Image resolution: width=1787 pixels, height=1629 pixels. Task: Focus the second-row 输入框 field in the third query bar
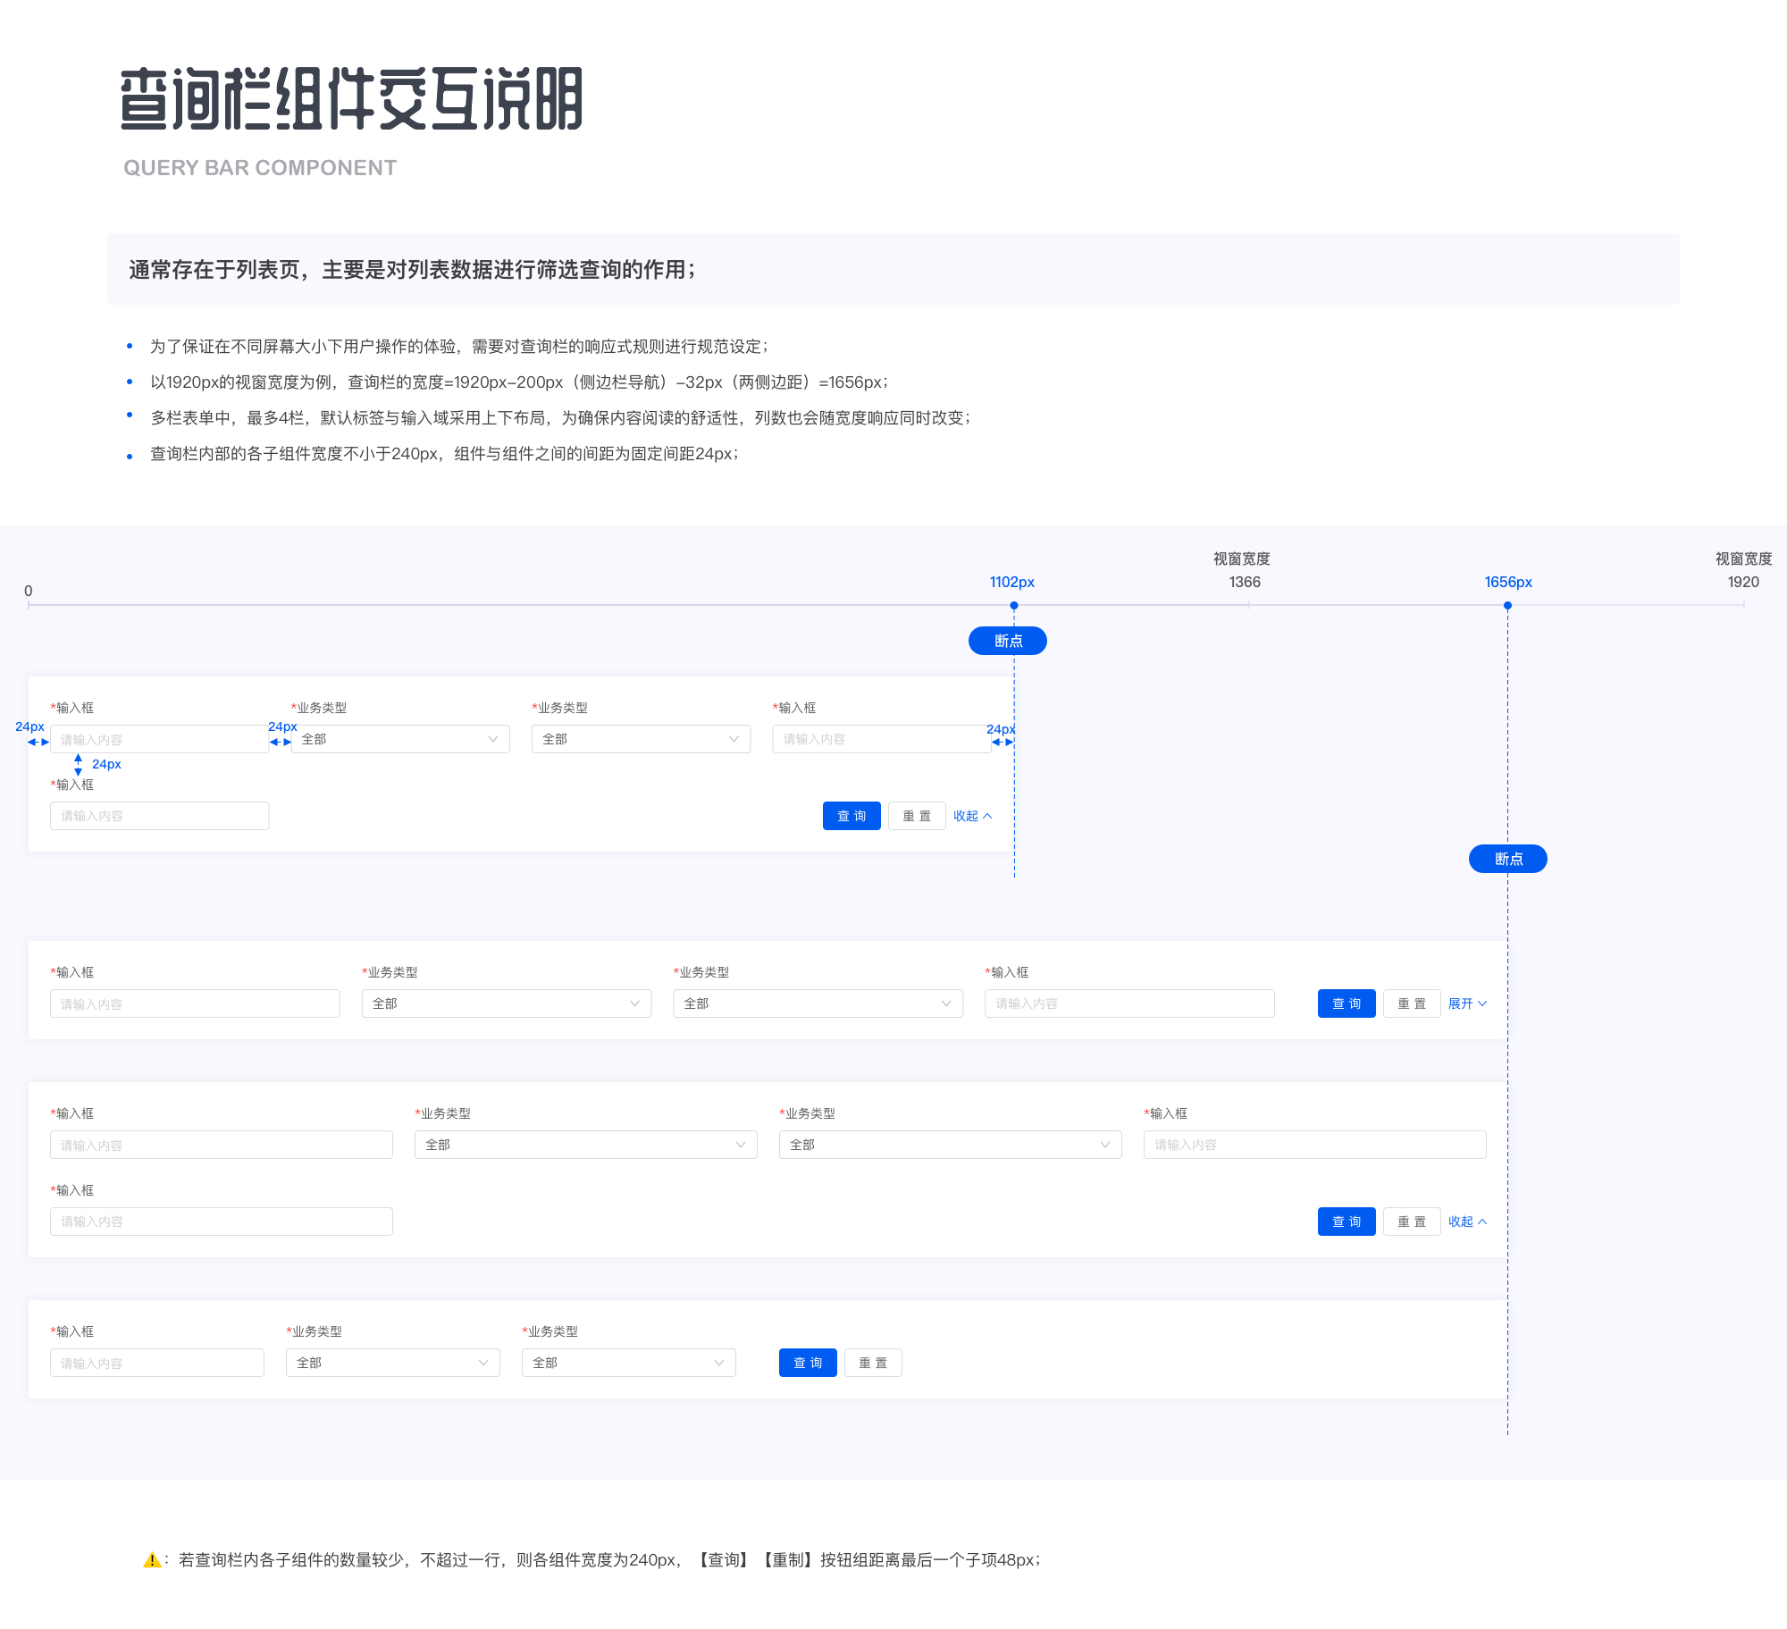(222, 1222)
